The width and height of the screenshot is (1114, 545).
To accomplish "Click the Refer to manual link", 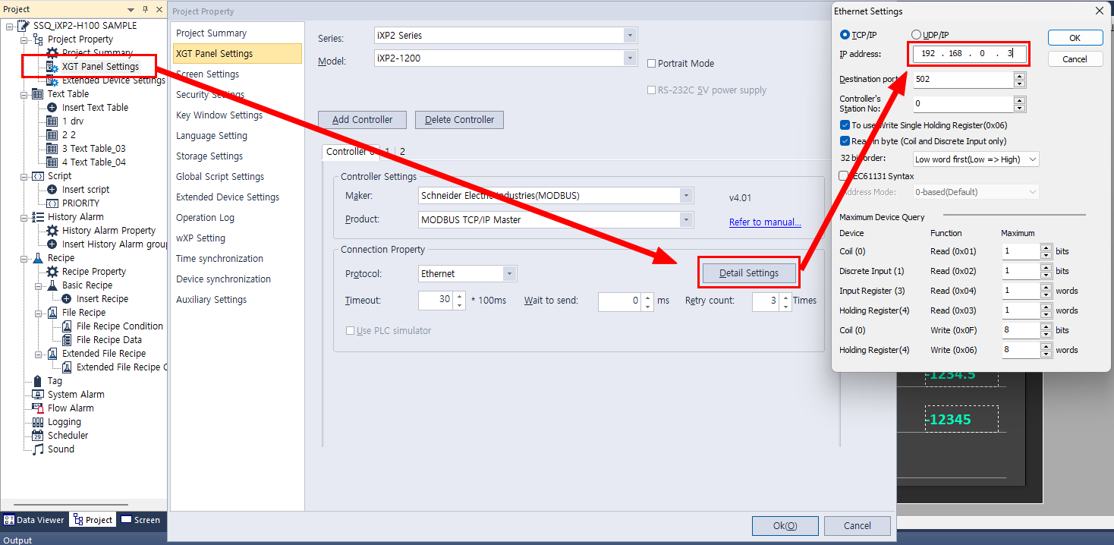I will (764, 222).
